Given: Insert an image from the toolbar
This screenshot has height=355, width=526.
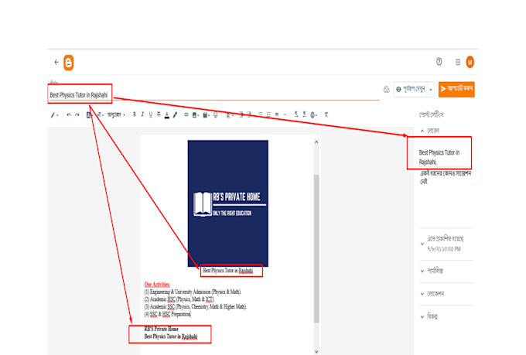Looking at the screenshot, I should [196, 115].
